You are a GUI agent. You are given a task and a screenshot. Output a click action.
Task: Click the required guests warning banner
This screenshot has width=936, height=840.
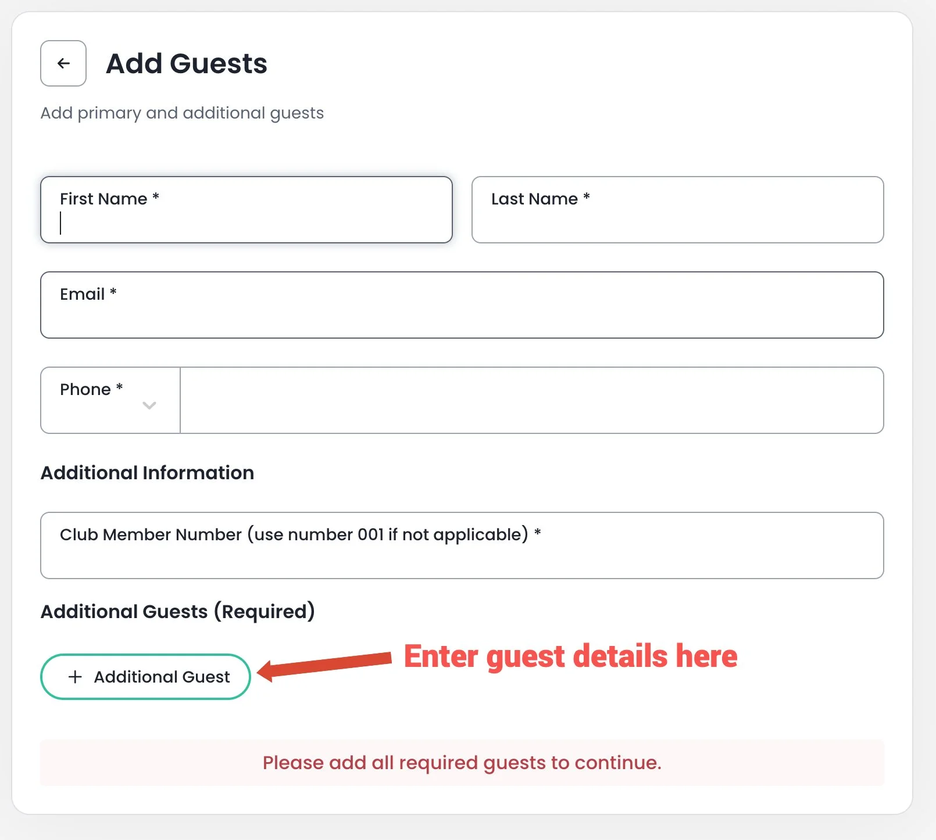(x=462, y=763)
